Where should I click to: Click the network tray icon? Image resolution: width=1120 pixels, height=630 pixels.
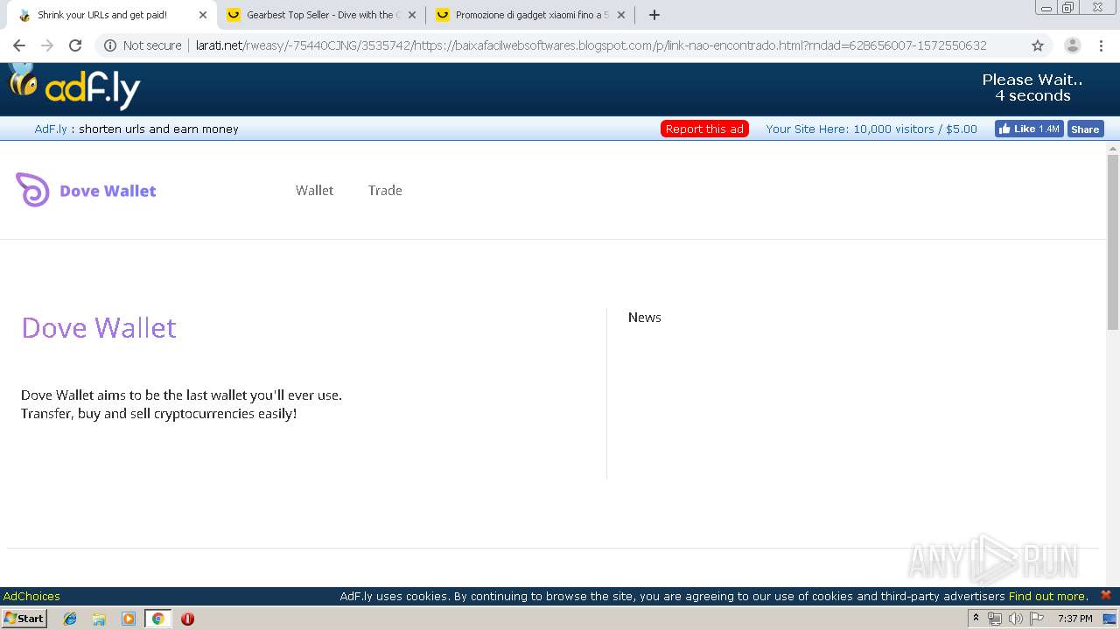[x=995, y=619]
